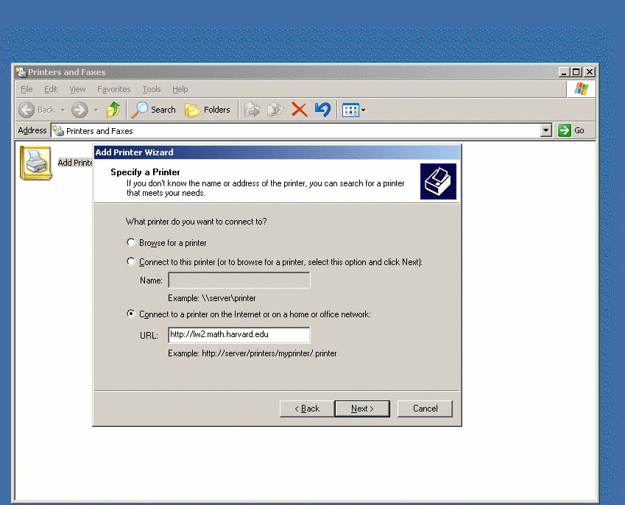
Task: Open the Tools menu
Action: (151, 89)
